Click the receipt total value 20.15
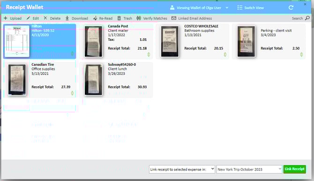This screenshot has height=181, width=314. pyautogui.click(x=218, y=48)
